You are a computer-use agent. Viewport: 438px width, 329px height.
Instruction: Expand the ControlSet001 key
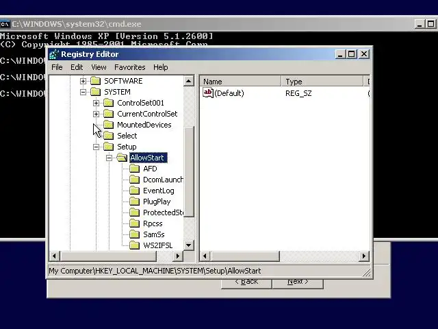coord(96,103)
